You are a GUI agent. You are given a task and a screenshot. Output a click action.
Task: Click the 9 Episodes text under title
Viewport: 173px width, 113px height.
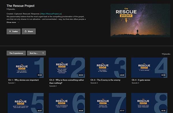tap(11, 9)
